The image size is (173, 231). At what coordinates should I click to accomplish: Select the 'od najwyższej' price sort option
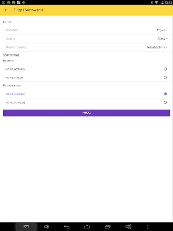pos(165,69)
